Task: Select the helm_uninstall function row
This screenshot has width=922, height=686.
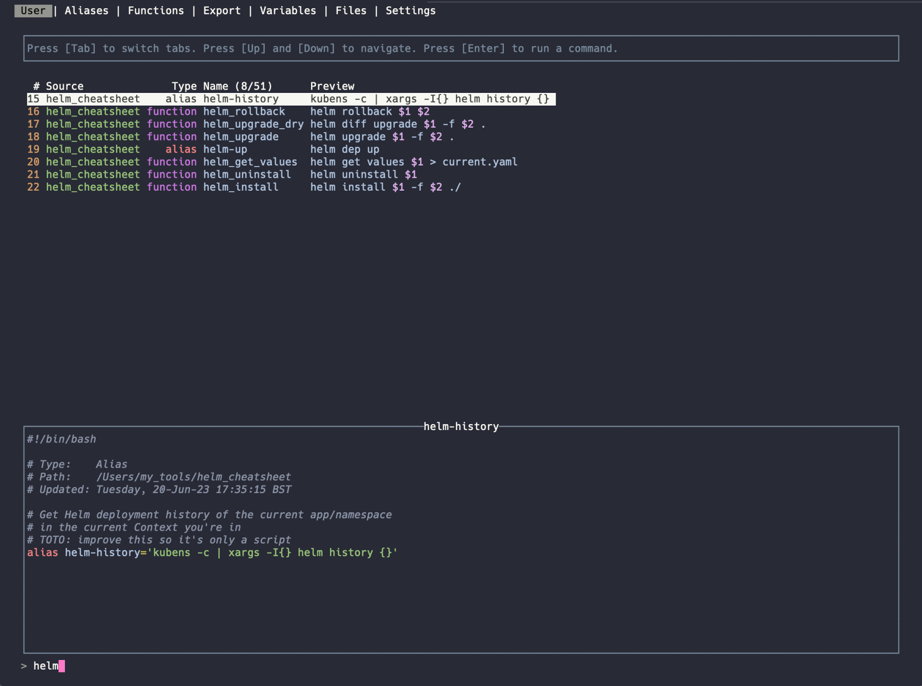Action: point(247,175)
